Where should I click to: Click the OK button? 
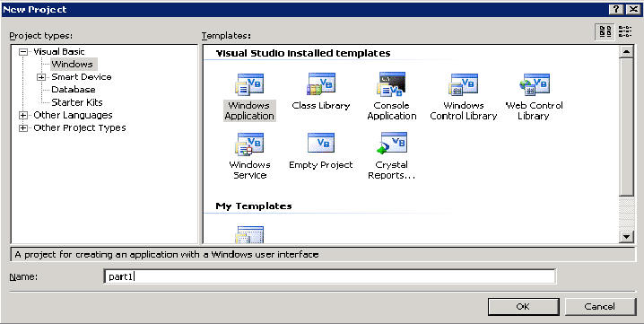click(523, 307)
